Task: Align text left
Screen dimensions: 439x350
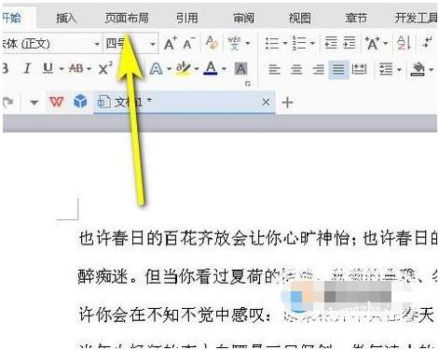Action: tap(274, 69)
